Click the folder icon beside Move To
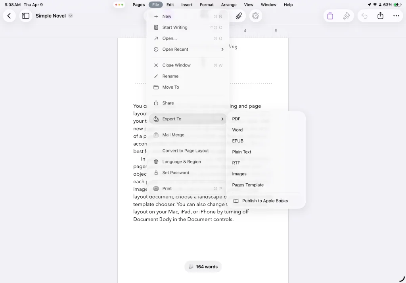This screenshot has width=406, height=283. (x=156, y=87)
